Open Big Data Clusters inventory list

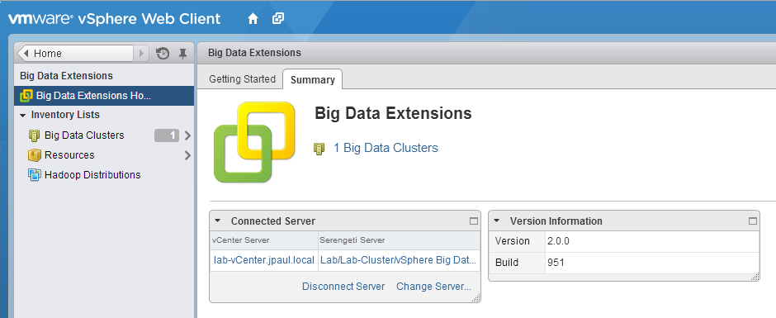click(84, 135)
